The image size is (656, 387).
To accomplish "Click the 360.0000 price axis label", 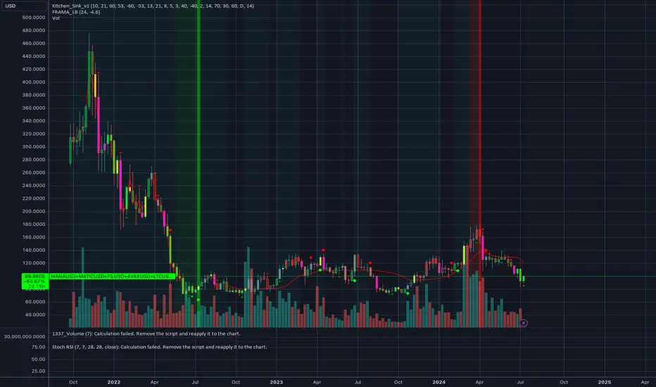I will pos(34,108).
